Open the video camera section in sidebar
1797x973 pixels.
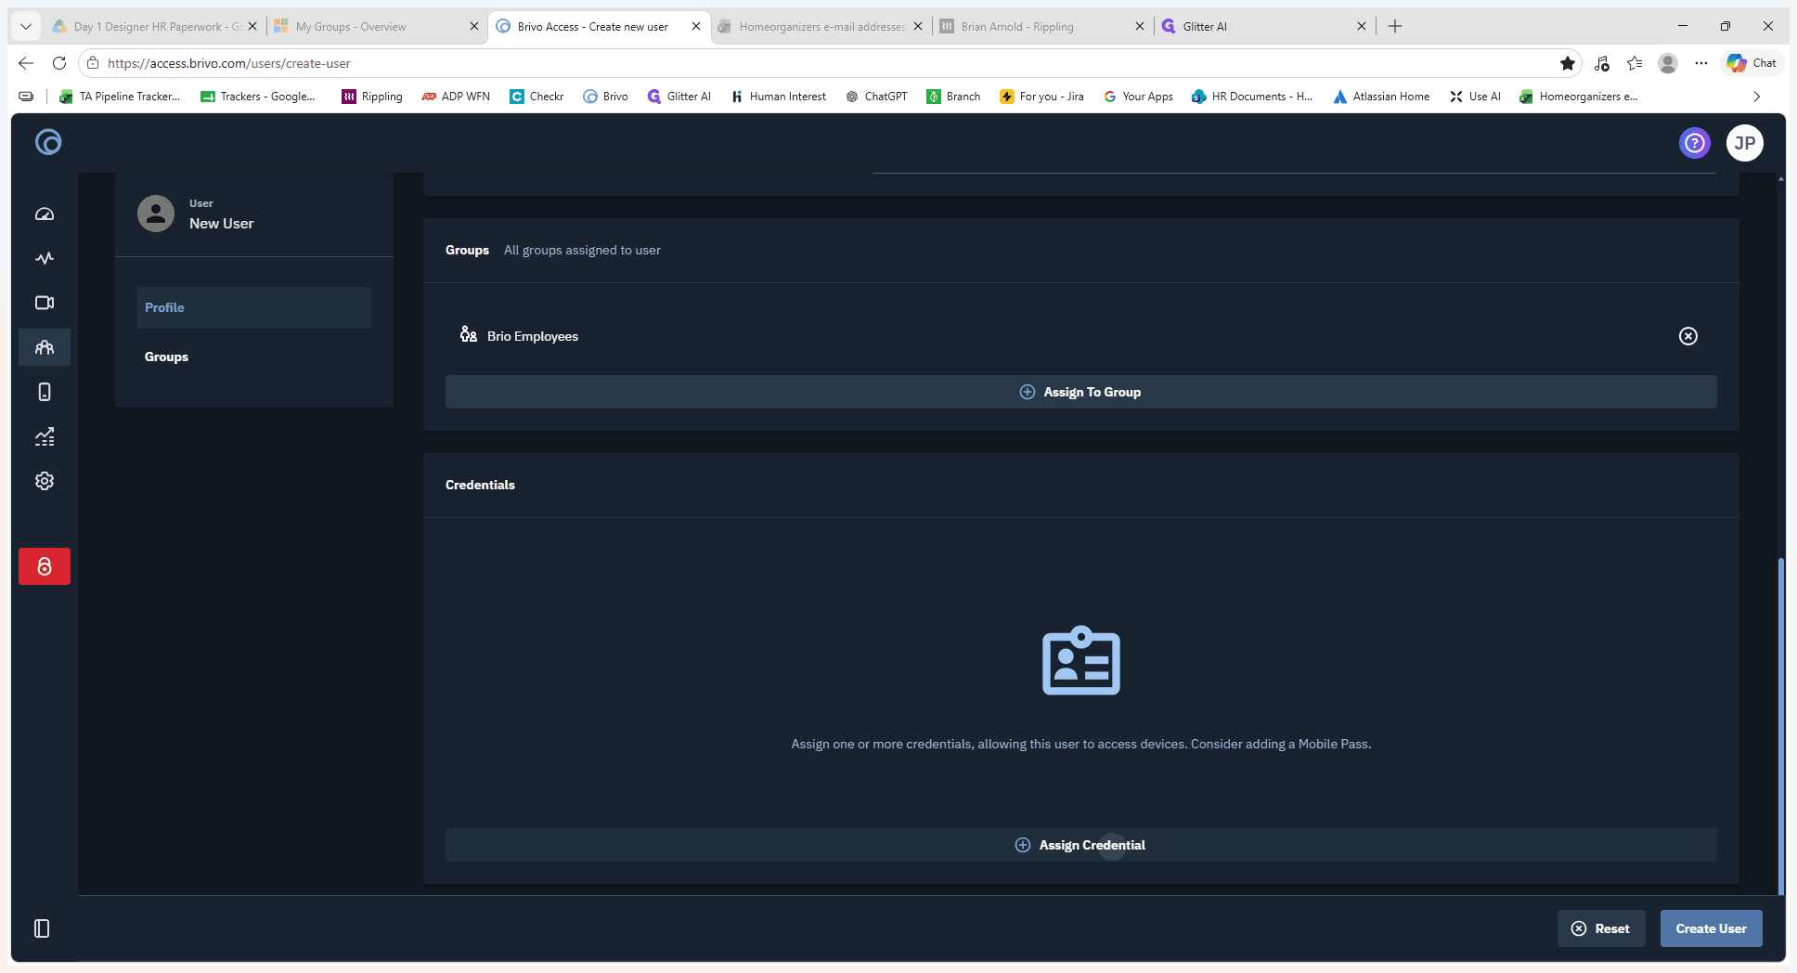coord(45,303)
